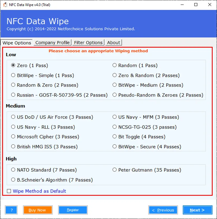Viewport: 217px width, 219px height.
Task: View the About tab
Action: click(114, 43)
